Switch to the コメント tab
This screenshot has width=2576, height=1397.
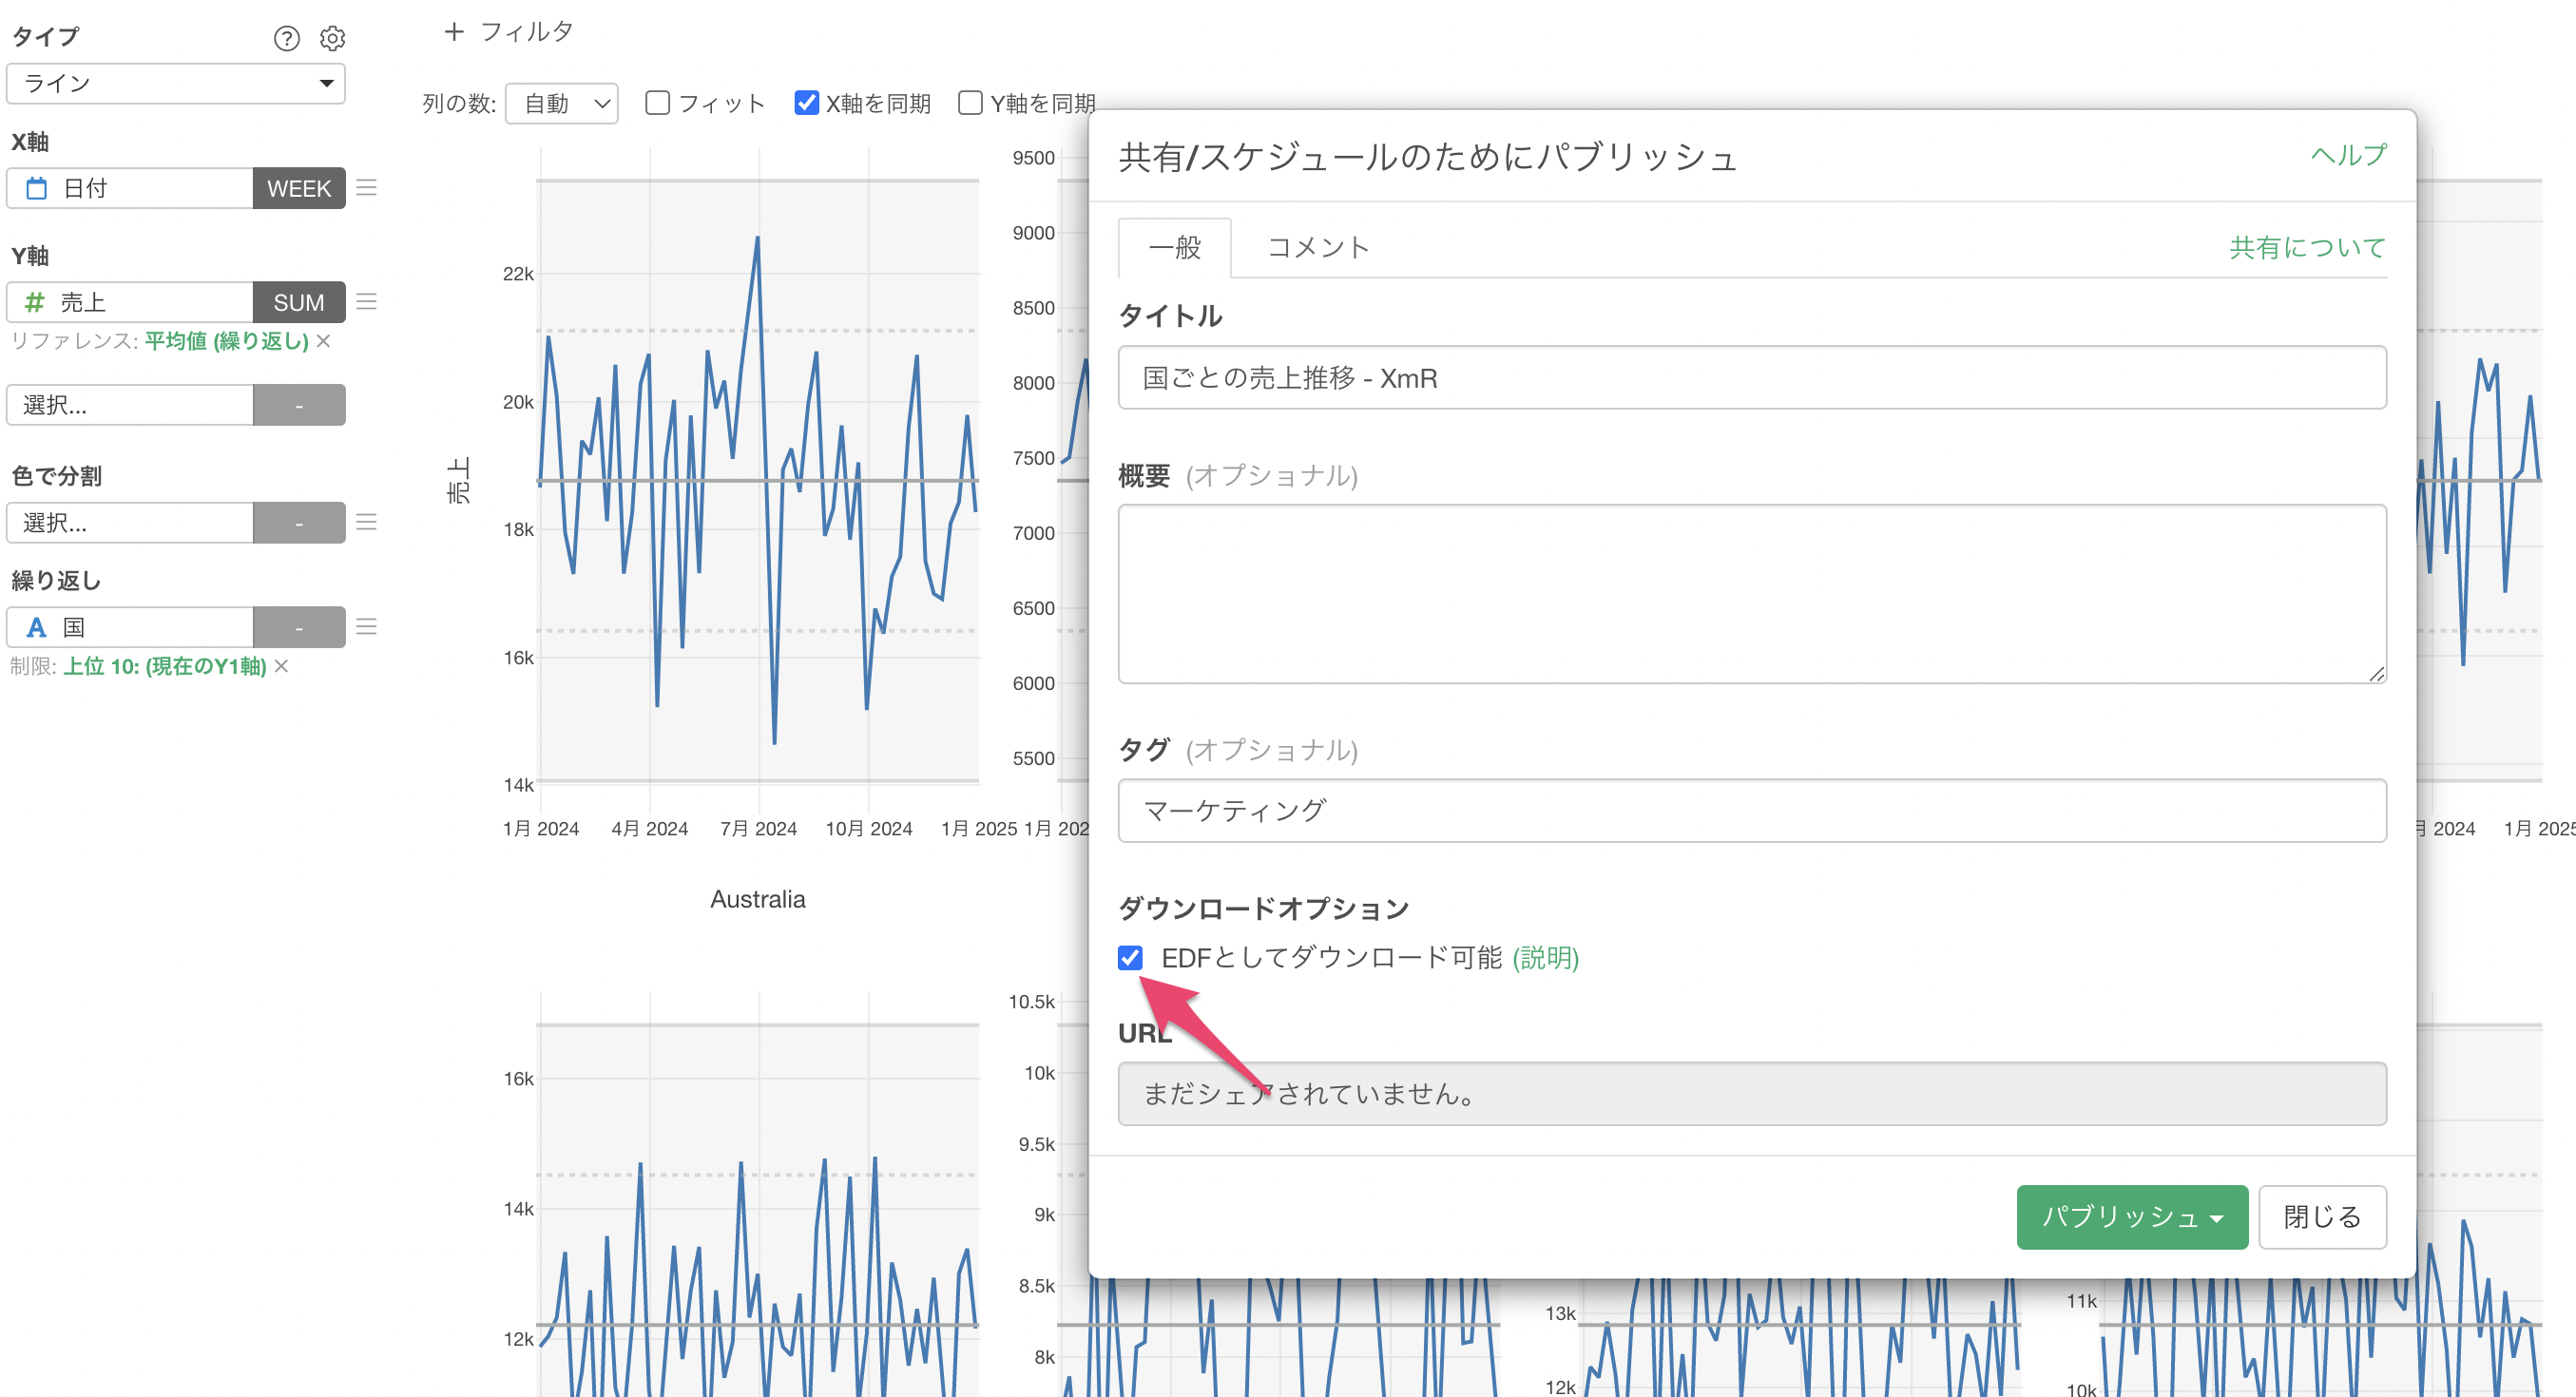pyautogui.click(x=1317, y=247)
